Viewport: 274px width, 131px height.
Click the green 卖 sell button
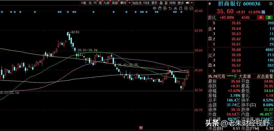269,18
